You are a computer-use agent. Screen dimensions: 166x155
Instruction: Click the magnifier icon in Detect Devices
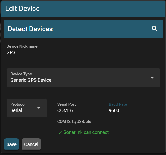coord(155,29)
